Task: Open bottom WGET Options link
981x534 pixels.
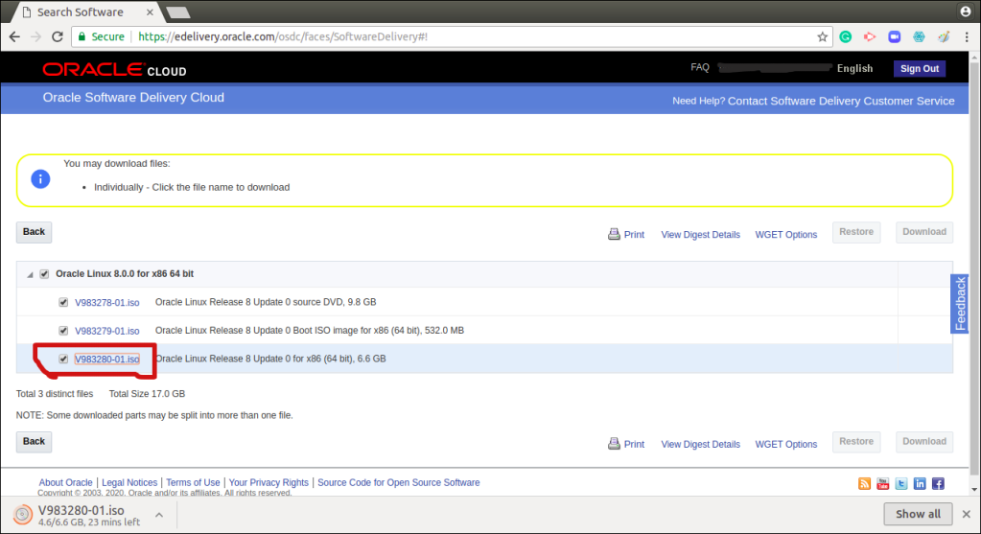Action: 785,444
